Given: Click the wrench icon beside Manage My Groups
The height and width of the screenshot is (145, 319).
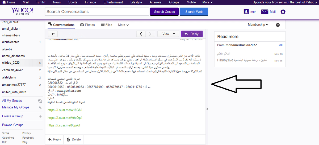Looking at the screenshot, I should [40, 108].
